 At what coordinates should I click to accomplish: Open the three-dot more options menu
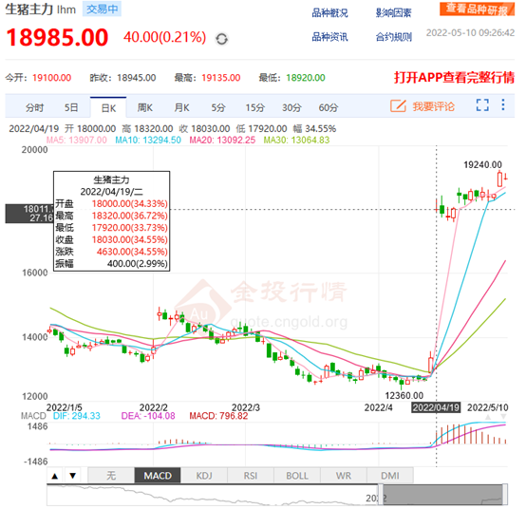tap(503, 104)
